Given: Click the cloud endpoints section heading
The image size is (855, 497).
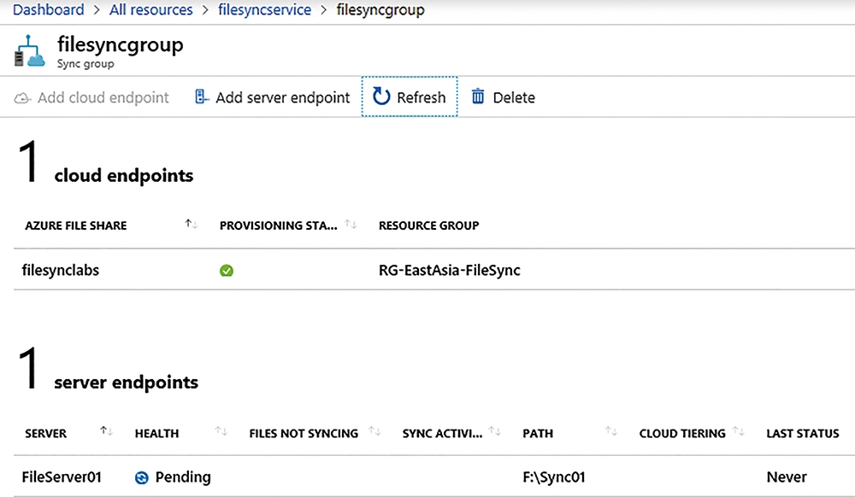Looking at the screenshot, I should point(124,175).
